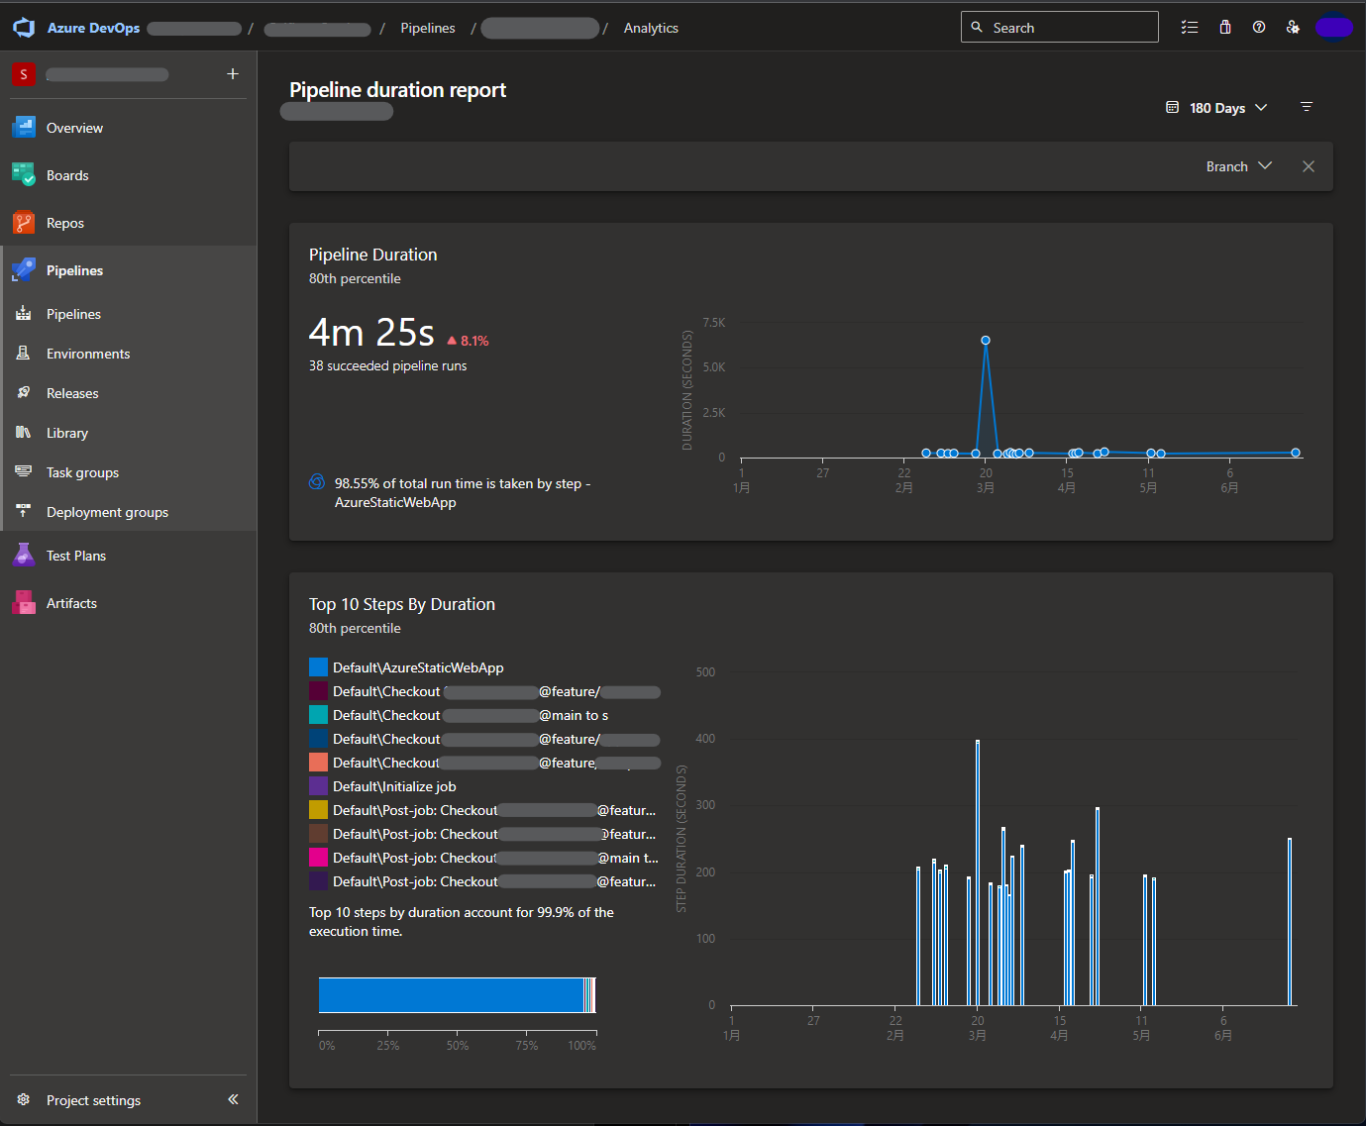Select the AzureStaticWebApp blue legend swatch
This screenshot has width=1366, height=1126.
(318, 666)
